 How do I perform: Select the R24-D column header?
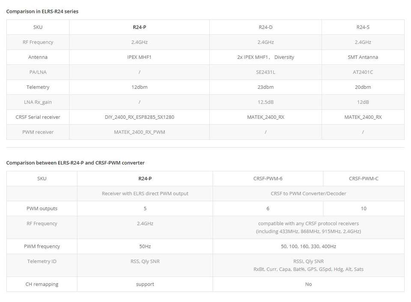[265, 27]
